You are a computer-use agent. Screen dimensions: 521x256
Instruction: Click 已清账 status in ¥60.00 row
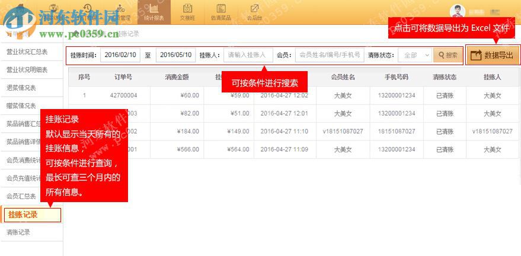pyautogui.click(x=445, y=95)
